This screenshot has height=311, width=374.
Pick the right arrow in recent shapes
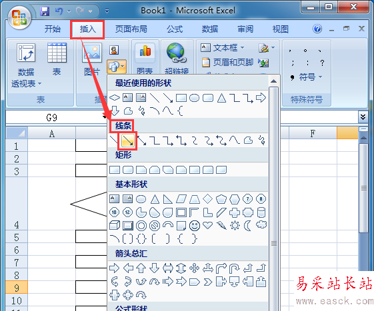pos(261,98)
